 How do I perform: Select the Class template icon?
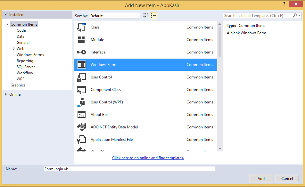tap(81, 27)
